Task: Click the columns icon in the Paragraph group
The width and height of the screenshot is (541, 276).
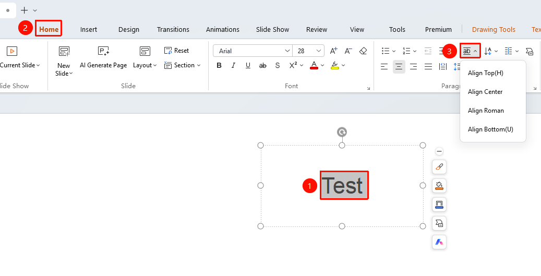Action: [508, 51]
